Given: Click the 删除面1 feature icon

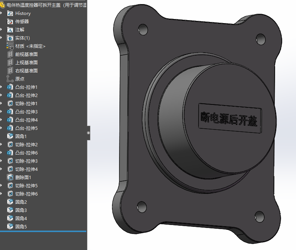Looking at the screenshot, I should point(10,177).
